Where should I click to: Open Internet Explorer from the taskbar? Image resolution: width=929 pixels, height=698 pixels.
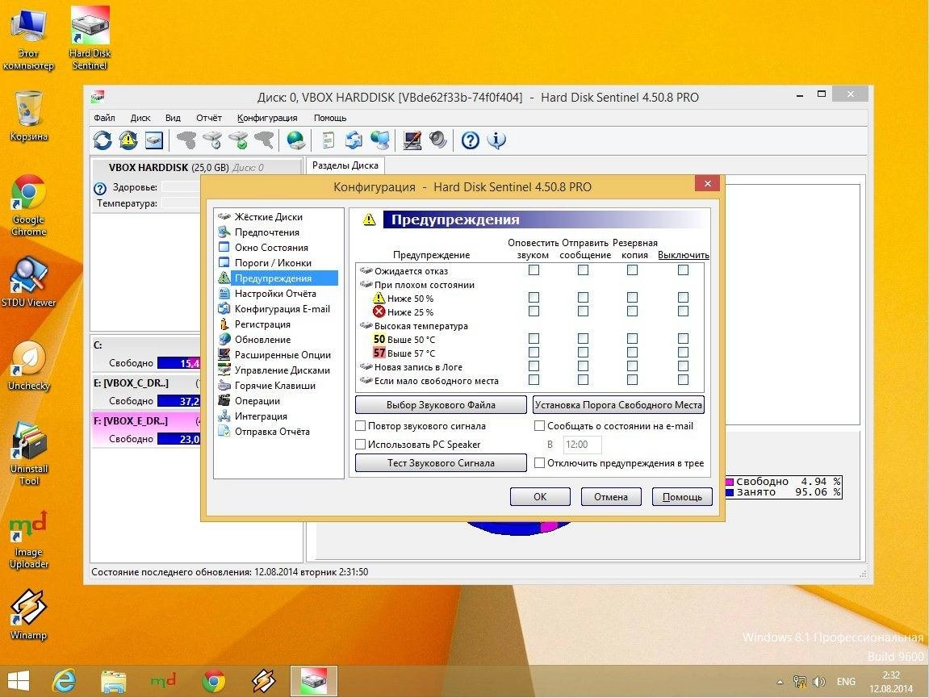coord(64,681)
